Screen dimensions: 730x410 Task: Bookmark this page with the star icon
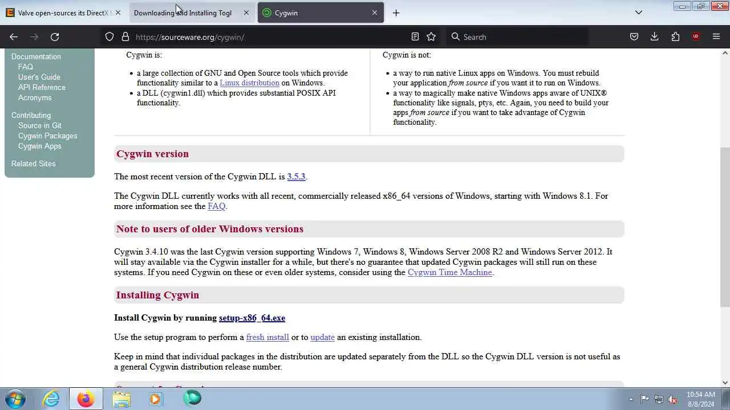pyautogui.click(x=431, y=36)
